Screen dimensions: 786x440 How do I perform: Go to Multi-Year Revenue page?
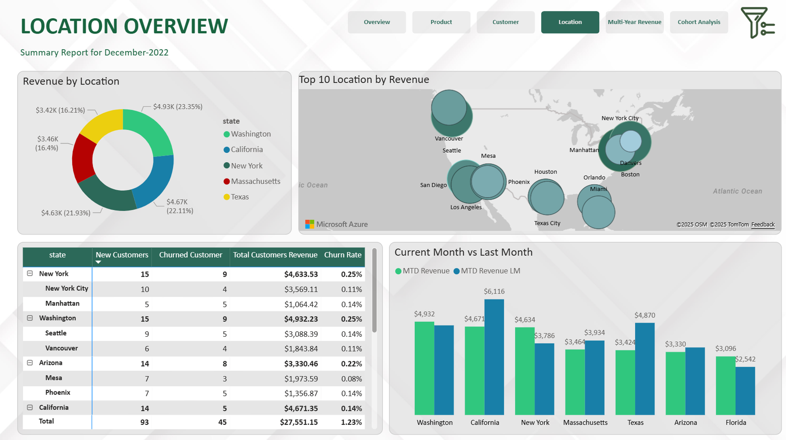pos(634,22)
